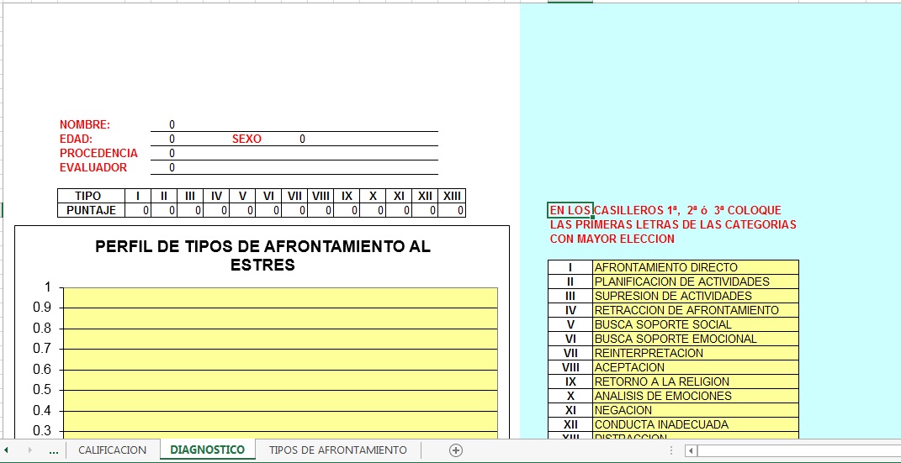901x463 pixels.
Task: Select ANALISIS DE EMOCIONES cell
Action: [695, 397]
